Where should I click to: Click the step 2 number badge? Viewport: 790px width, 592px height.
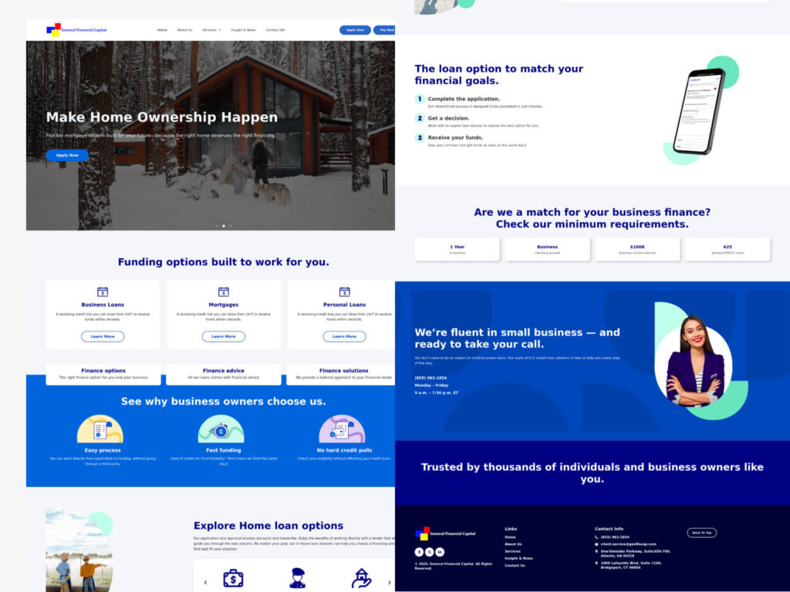(x=420, y=118)
